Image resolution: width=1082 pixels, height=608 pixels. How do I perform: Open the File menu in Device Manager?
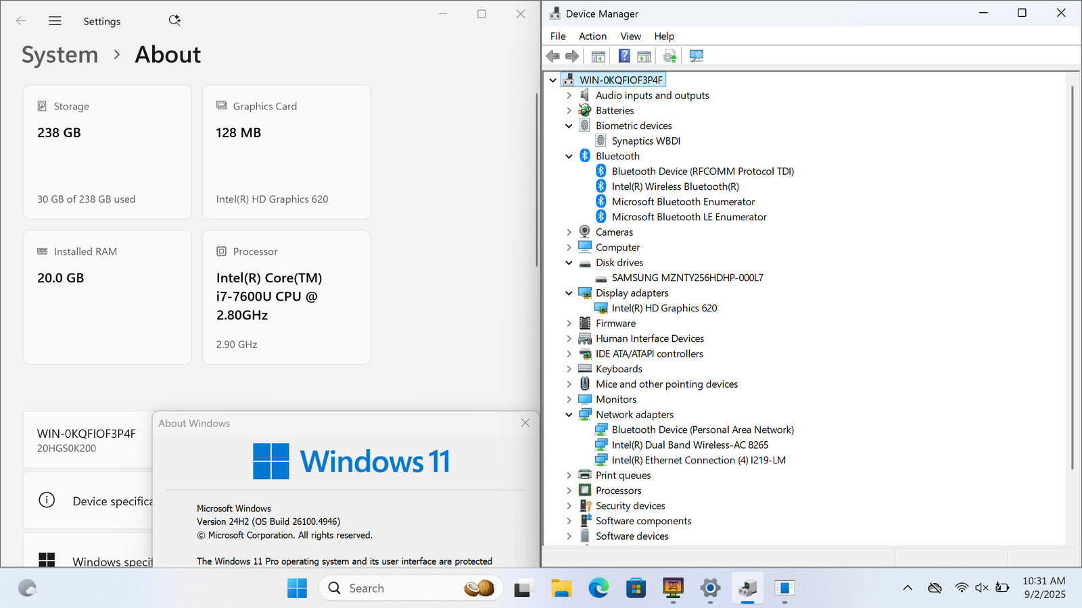click(x=558, y=36)
